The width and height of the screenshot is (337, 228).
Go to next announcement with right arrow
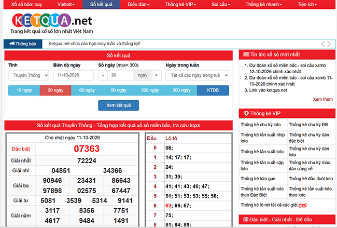click(x=329, y=44)
